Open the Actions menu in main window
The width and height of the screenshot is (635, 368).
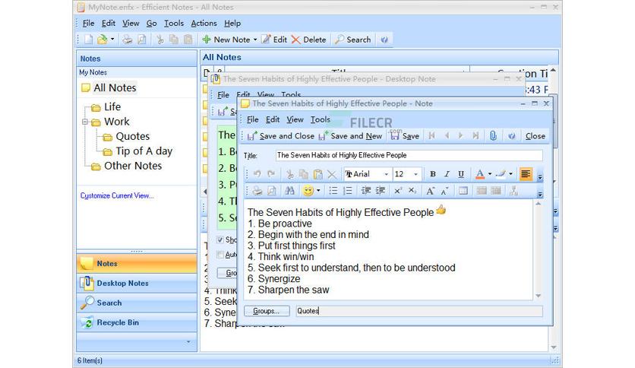coord(204,24)
